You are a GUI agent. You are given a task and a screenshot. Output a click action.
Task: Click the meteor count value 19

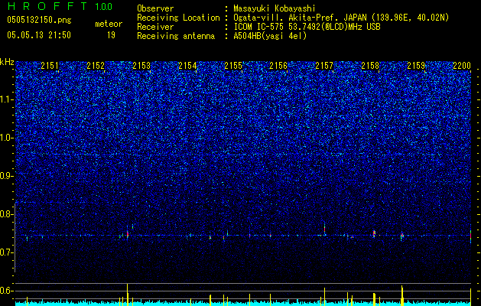pyautogui.click(x=112, y=35)
